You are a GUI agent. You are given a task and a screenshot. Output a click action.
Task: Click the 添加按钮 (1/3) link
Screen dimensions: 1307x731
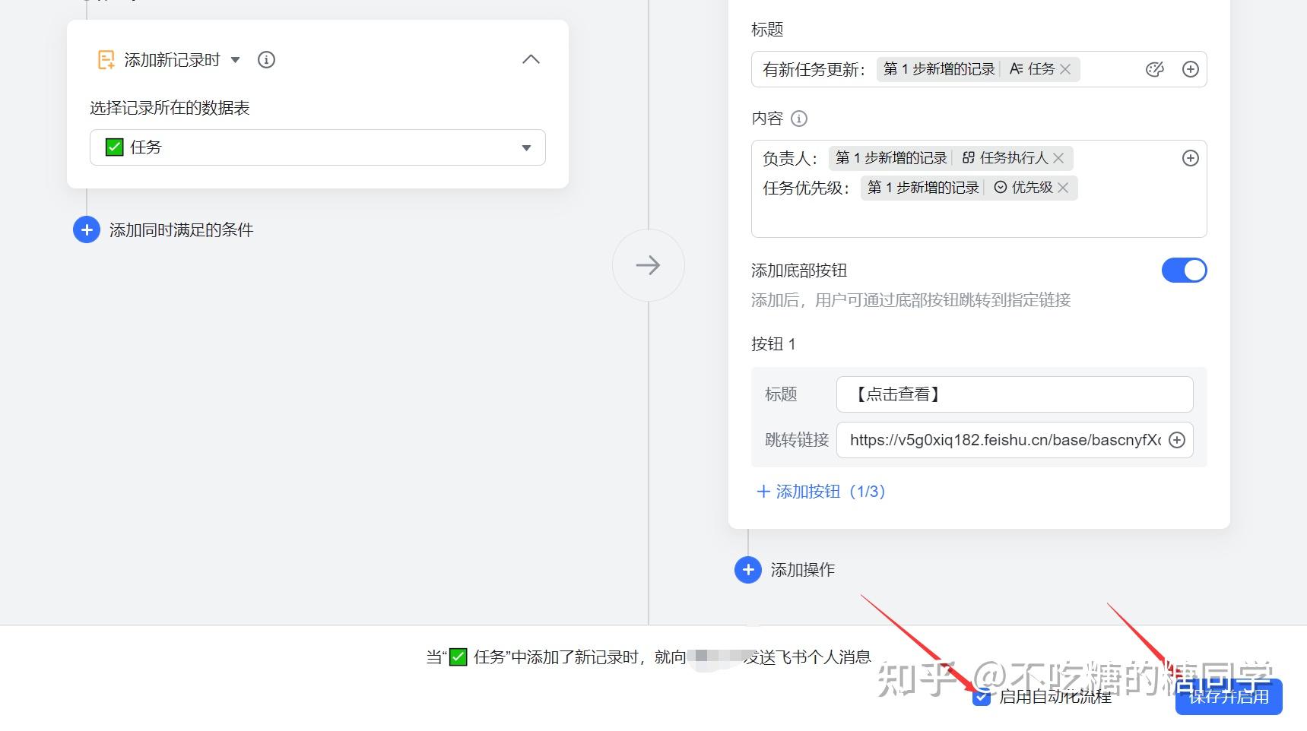[821, 492]
